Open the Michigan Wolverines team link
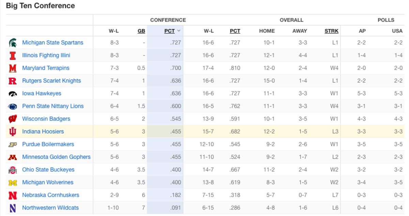 point(48,182)
